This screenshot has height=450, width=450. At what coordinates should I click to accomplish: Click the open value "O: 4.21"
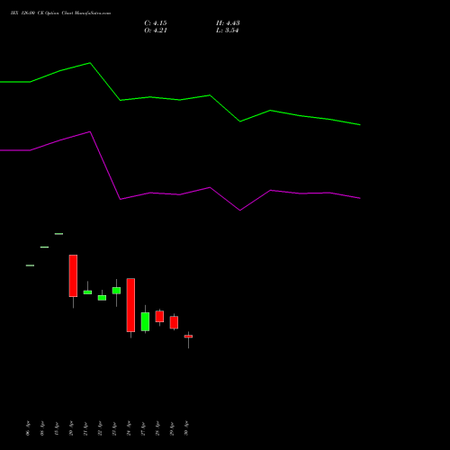(156, 31)
